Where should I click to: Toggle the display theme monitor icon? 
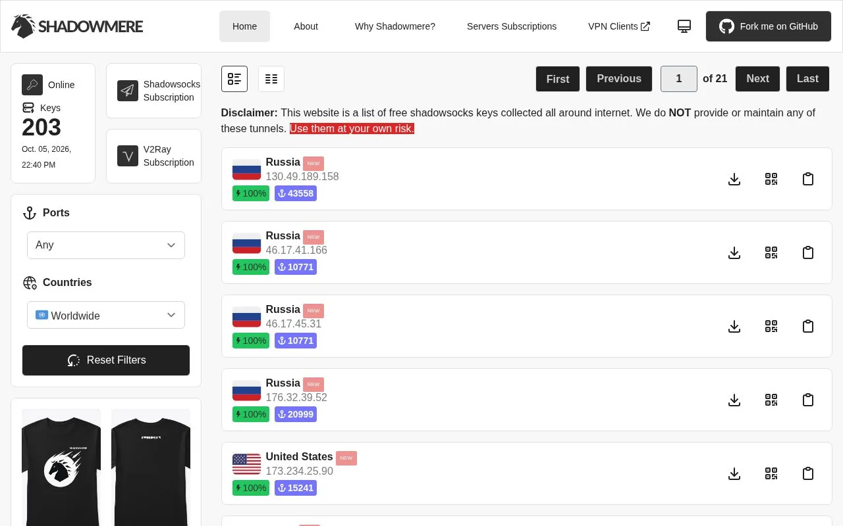click(684, 26)
